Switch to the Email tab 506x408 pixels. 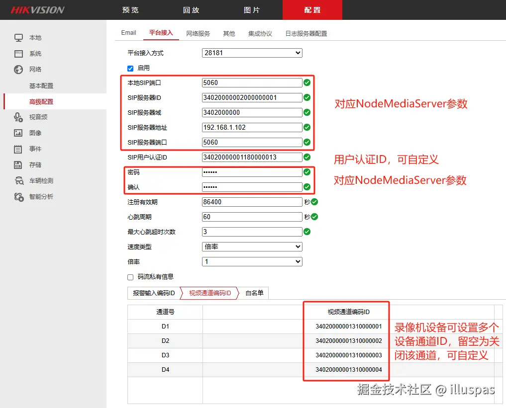click(128, 33)
